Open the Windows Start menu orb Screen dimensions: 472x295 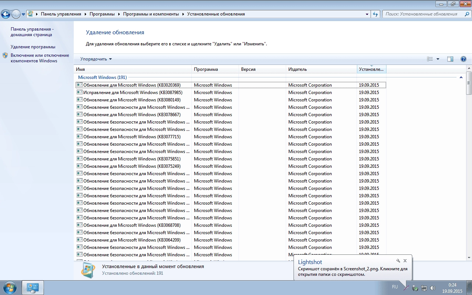point(10,288)
